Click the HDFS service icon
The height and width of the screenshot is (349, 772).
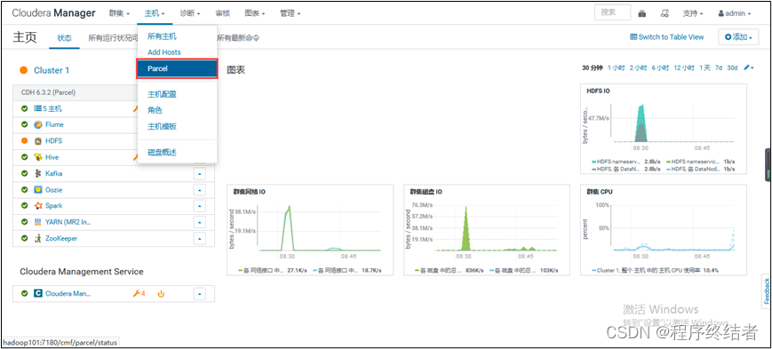point(38,141)
